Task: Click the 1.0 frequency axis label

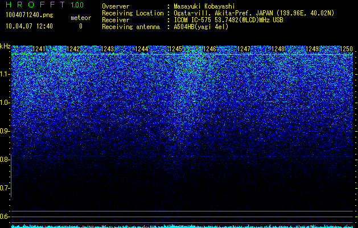Action: coord(5,103)
